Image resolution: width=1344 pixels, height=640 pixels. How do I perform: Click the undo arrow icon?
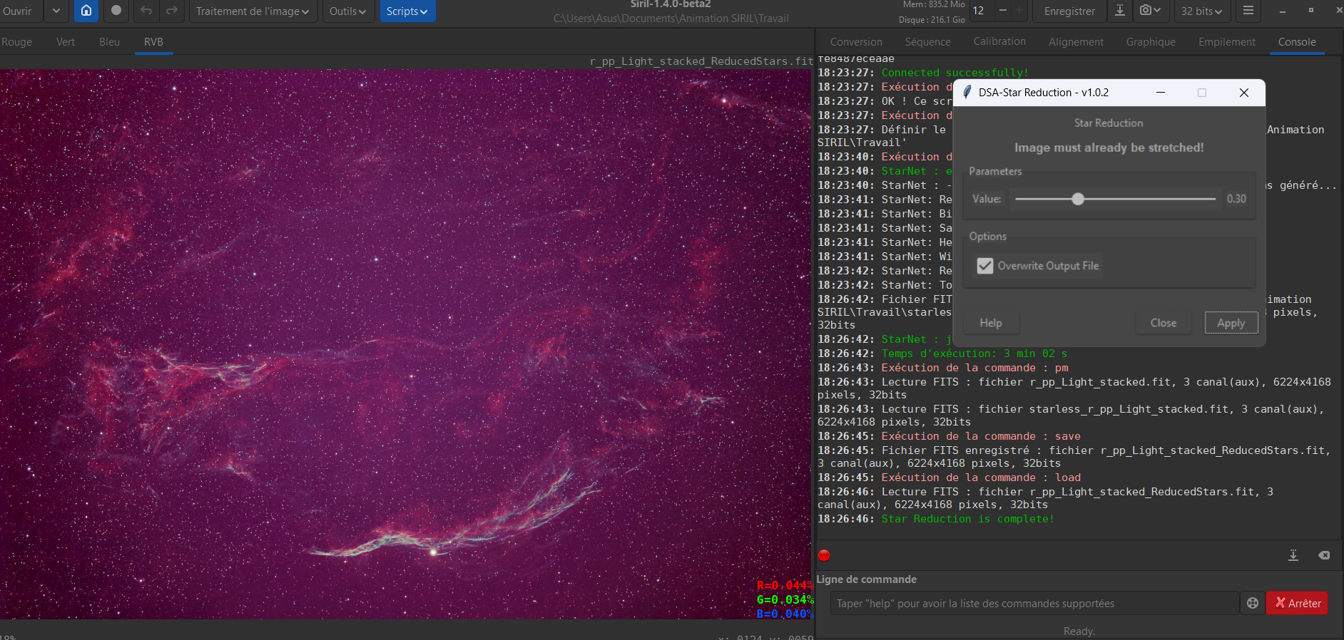146,11
